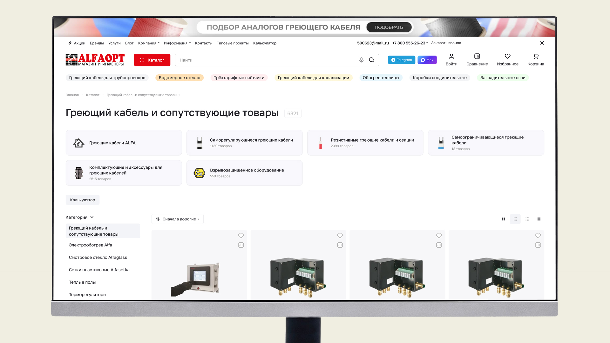
Task: Click the Калькулятор button below categories
Action: click(x=83, y=200)
